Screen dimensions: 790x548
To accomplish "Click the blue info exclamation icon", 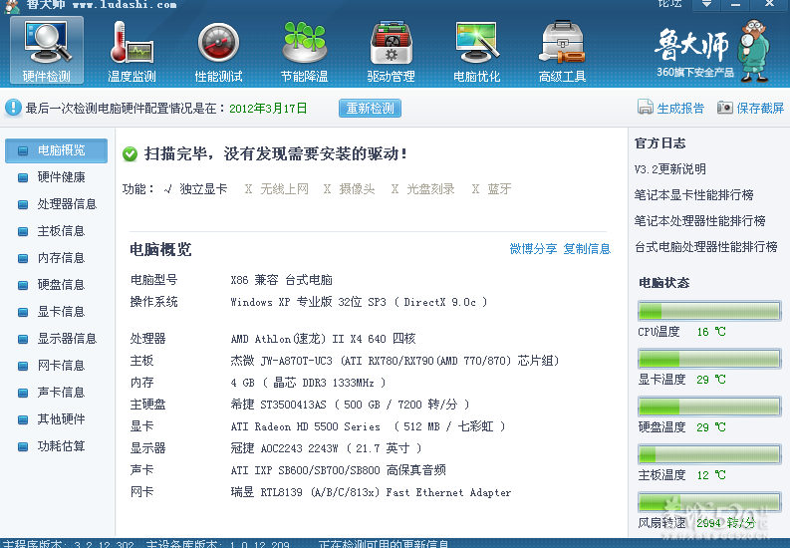I will [x=13, y=108].
